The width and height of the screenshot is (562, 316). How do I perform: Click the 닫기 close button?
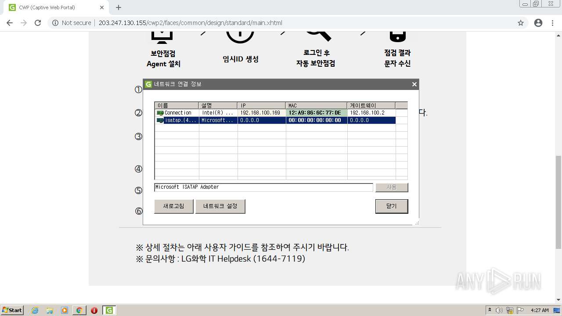click(x=391, y=206)
